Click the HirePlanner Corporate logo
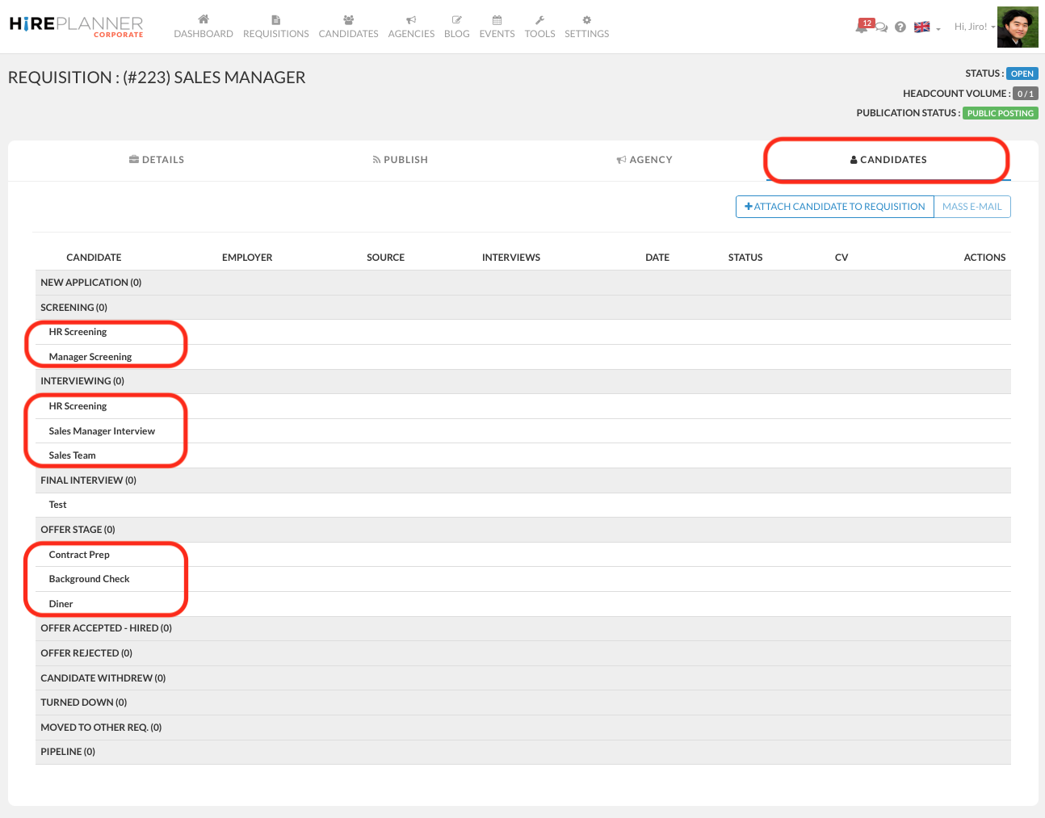The image size is (1045, 818). click(77, 26)
